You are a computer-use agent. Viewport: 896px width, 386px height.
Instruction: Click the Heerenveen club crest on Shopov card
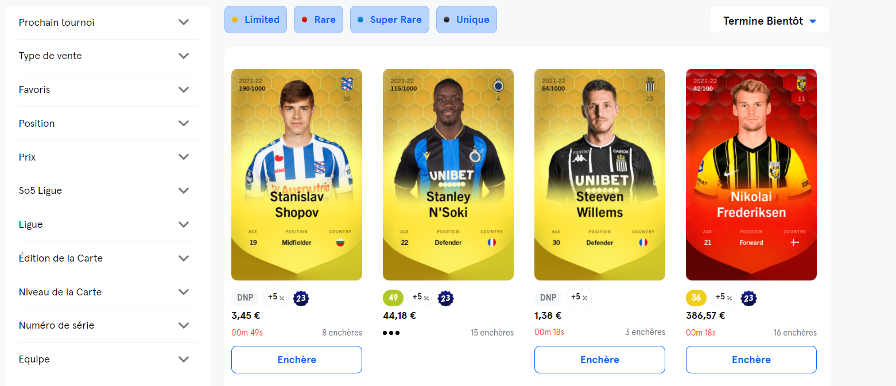tap(347, 84)
